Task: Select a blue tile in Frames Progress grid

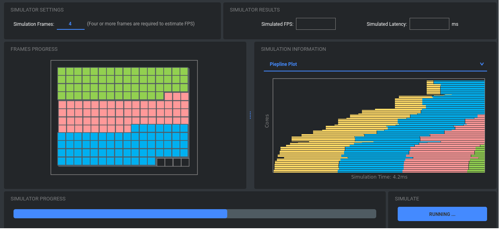Action: coord(103,145)
